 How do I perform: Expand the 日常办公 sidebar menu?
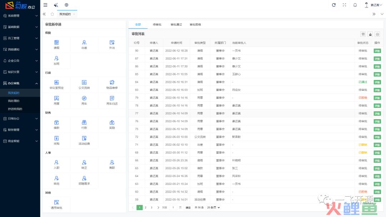20,118
